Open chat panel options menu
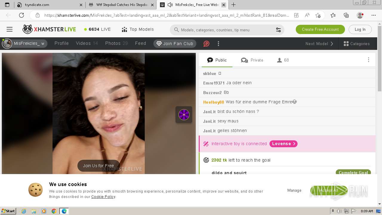Screen dimensions: 382x215 369,60
